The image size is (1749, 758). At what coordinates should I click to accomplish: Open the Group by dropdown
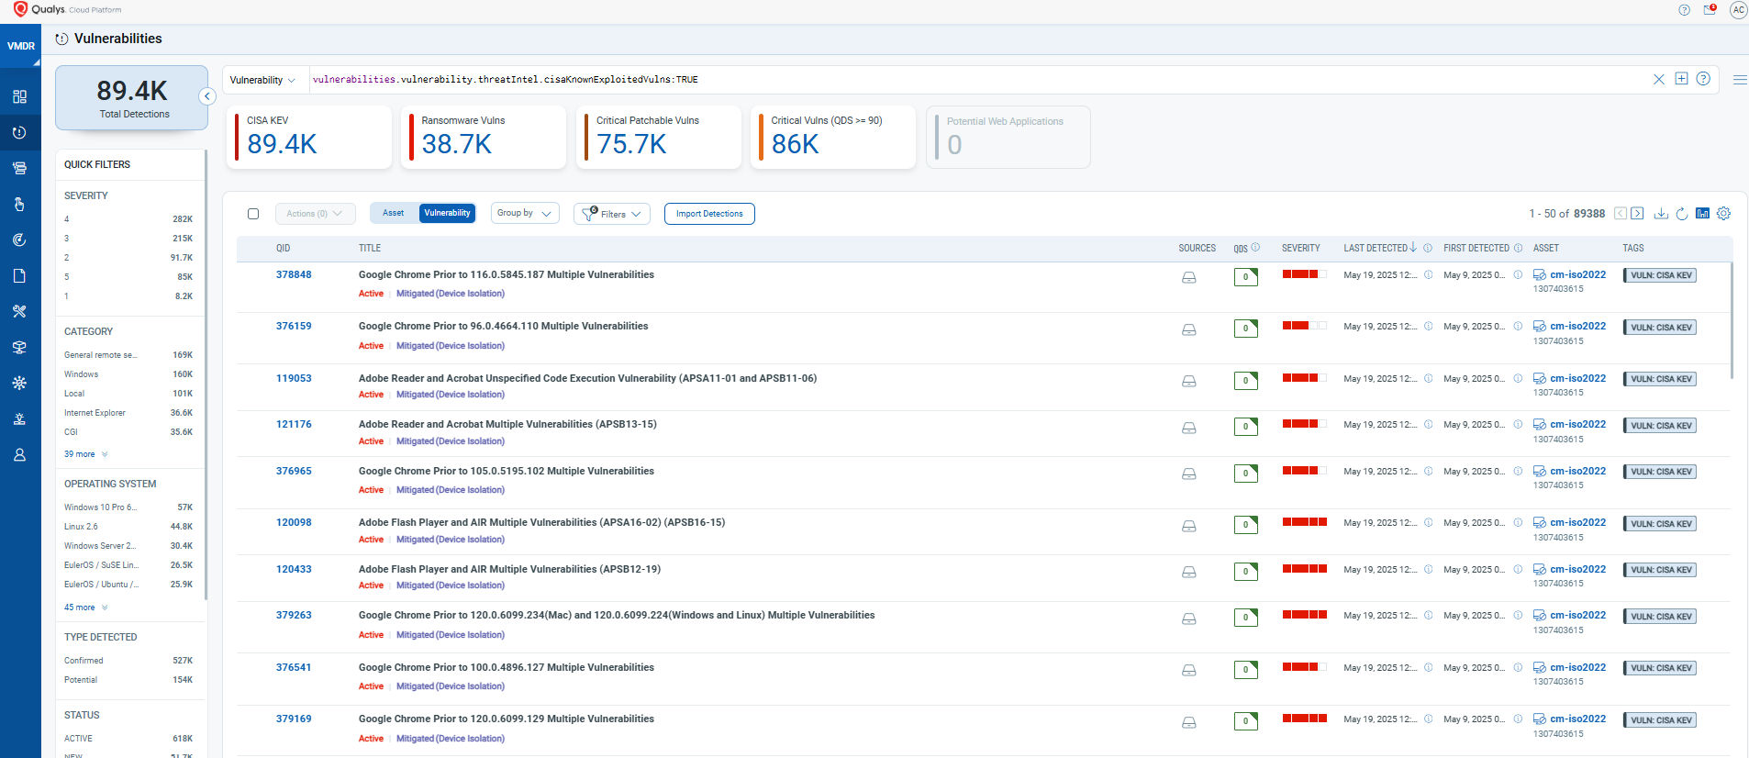pos(525,213)
